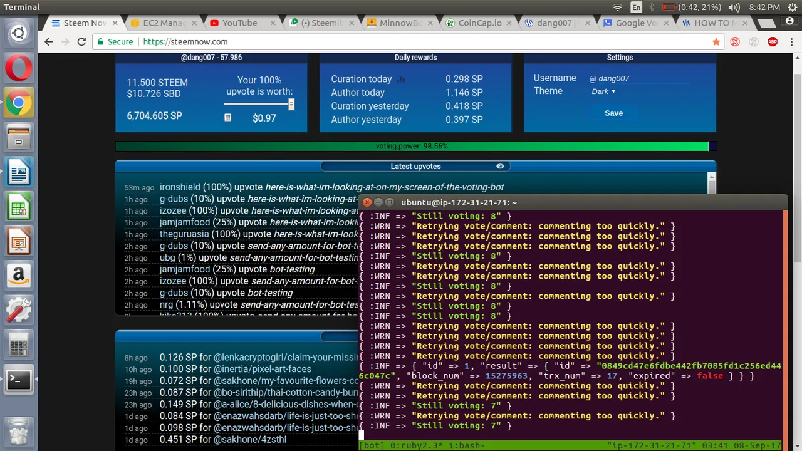Open the Amazon launcher icon
802x451 pixels.
[19, 274]
